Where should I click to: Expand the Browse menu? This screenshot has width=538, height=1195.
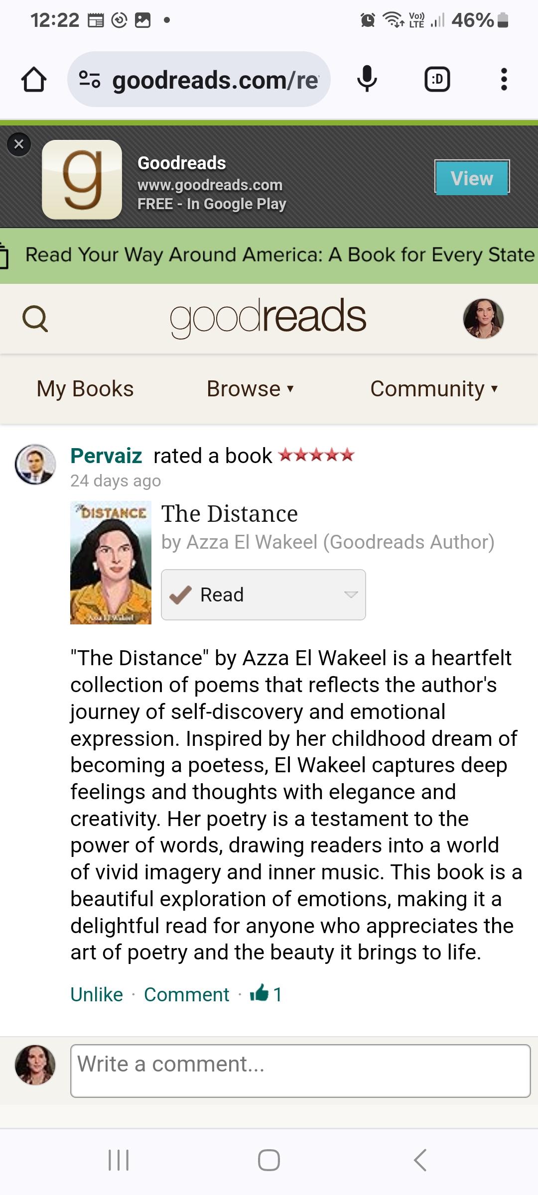250,389
